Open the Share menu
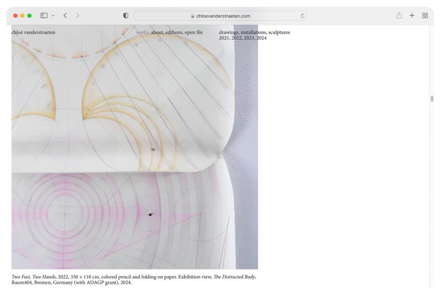 pos(399,16)
